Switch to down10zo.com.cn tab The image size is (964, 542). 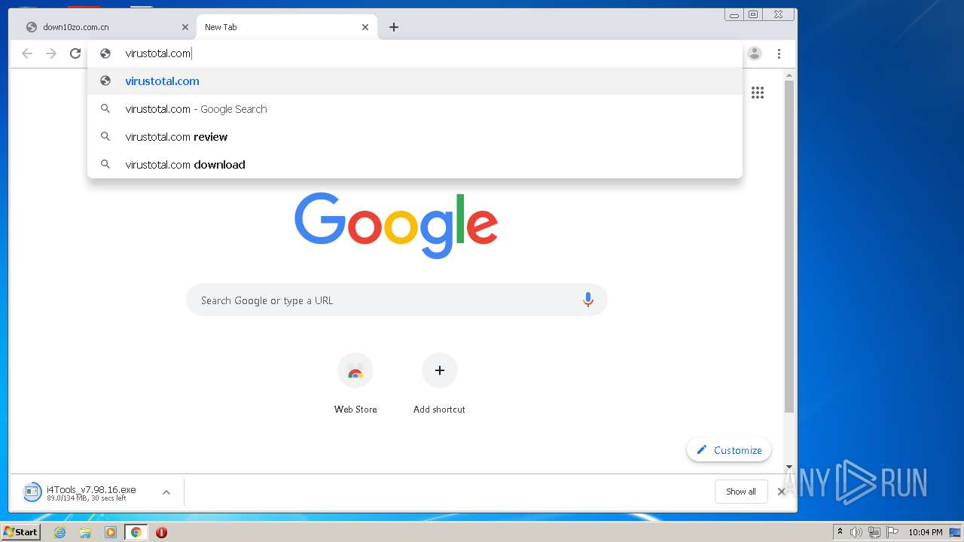point(105,27)
